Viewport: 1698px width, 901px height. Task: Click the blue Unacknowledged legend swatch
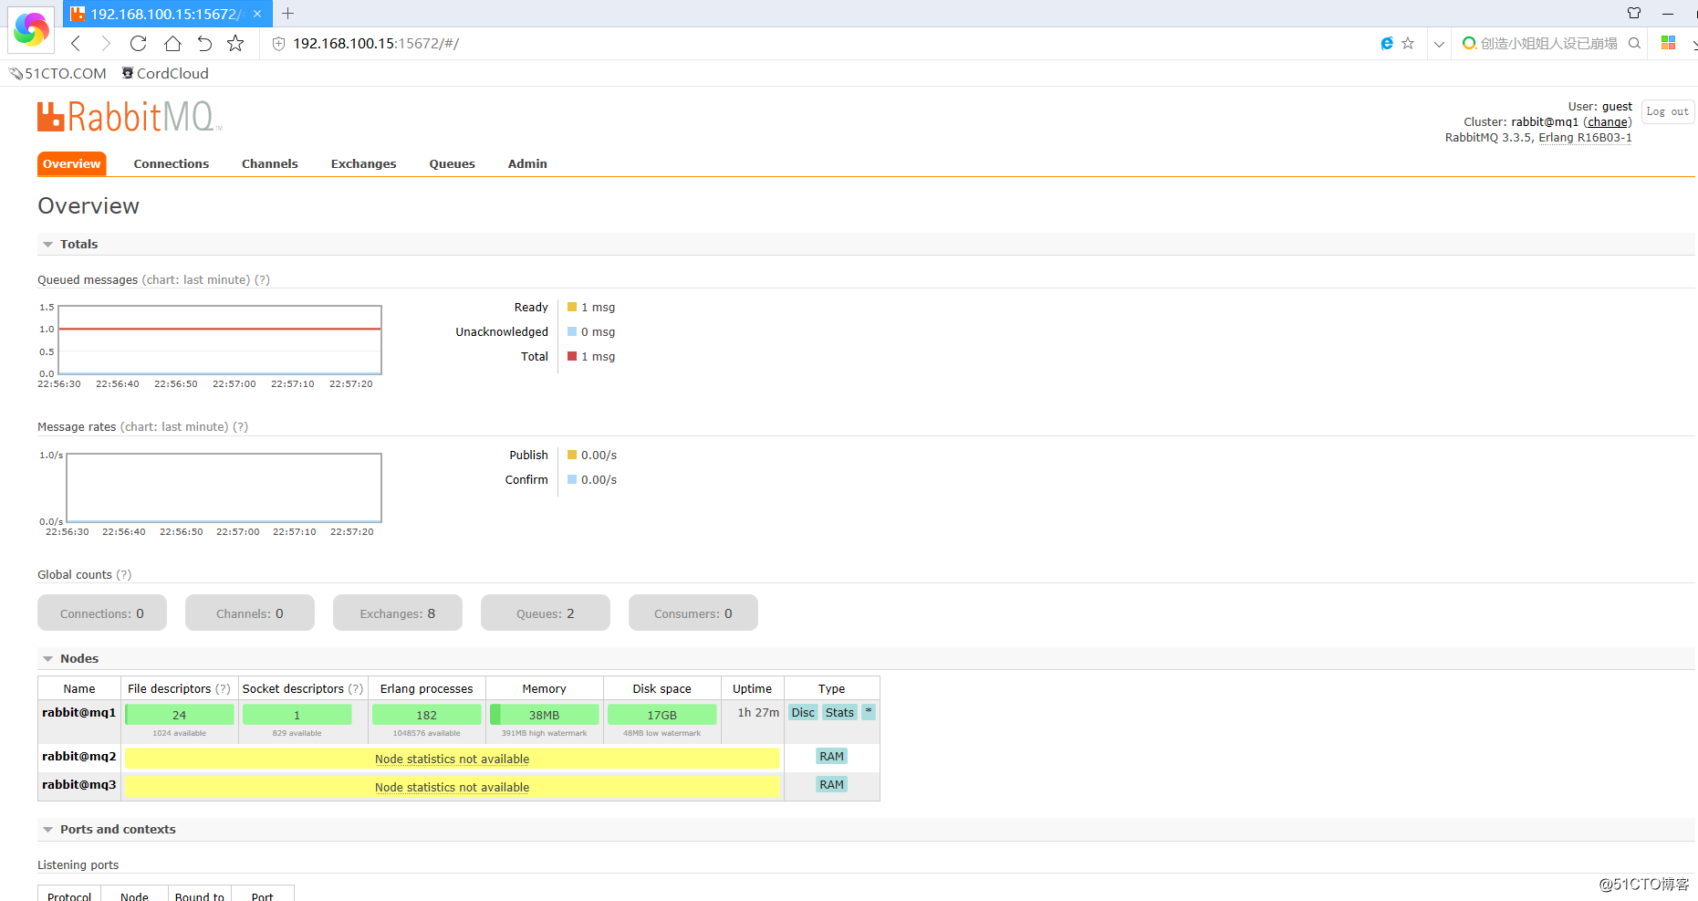[572, 331]
